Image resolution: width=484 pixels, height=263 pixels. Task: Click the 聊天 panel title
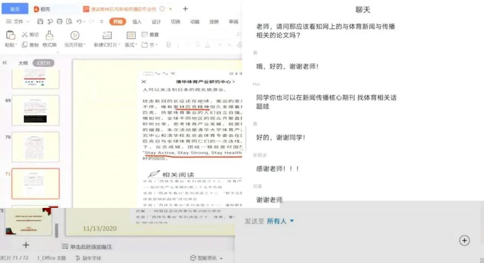point(363,10)
